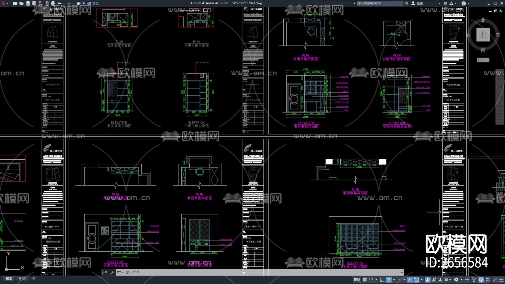The height and width of the screenshot is (284, 505).
Task: Click the clean screen icon in status bar
Action: point(495,280)
